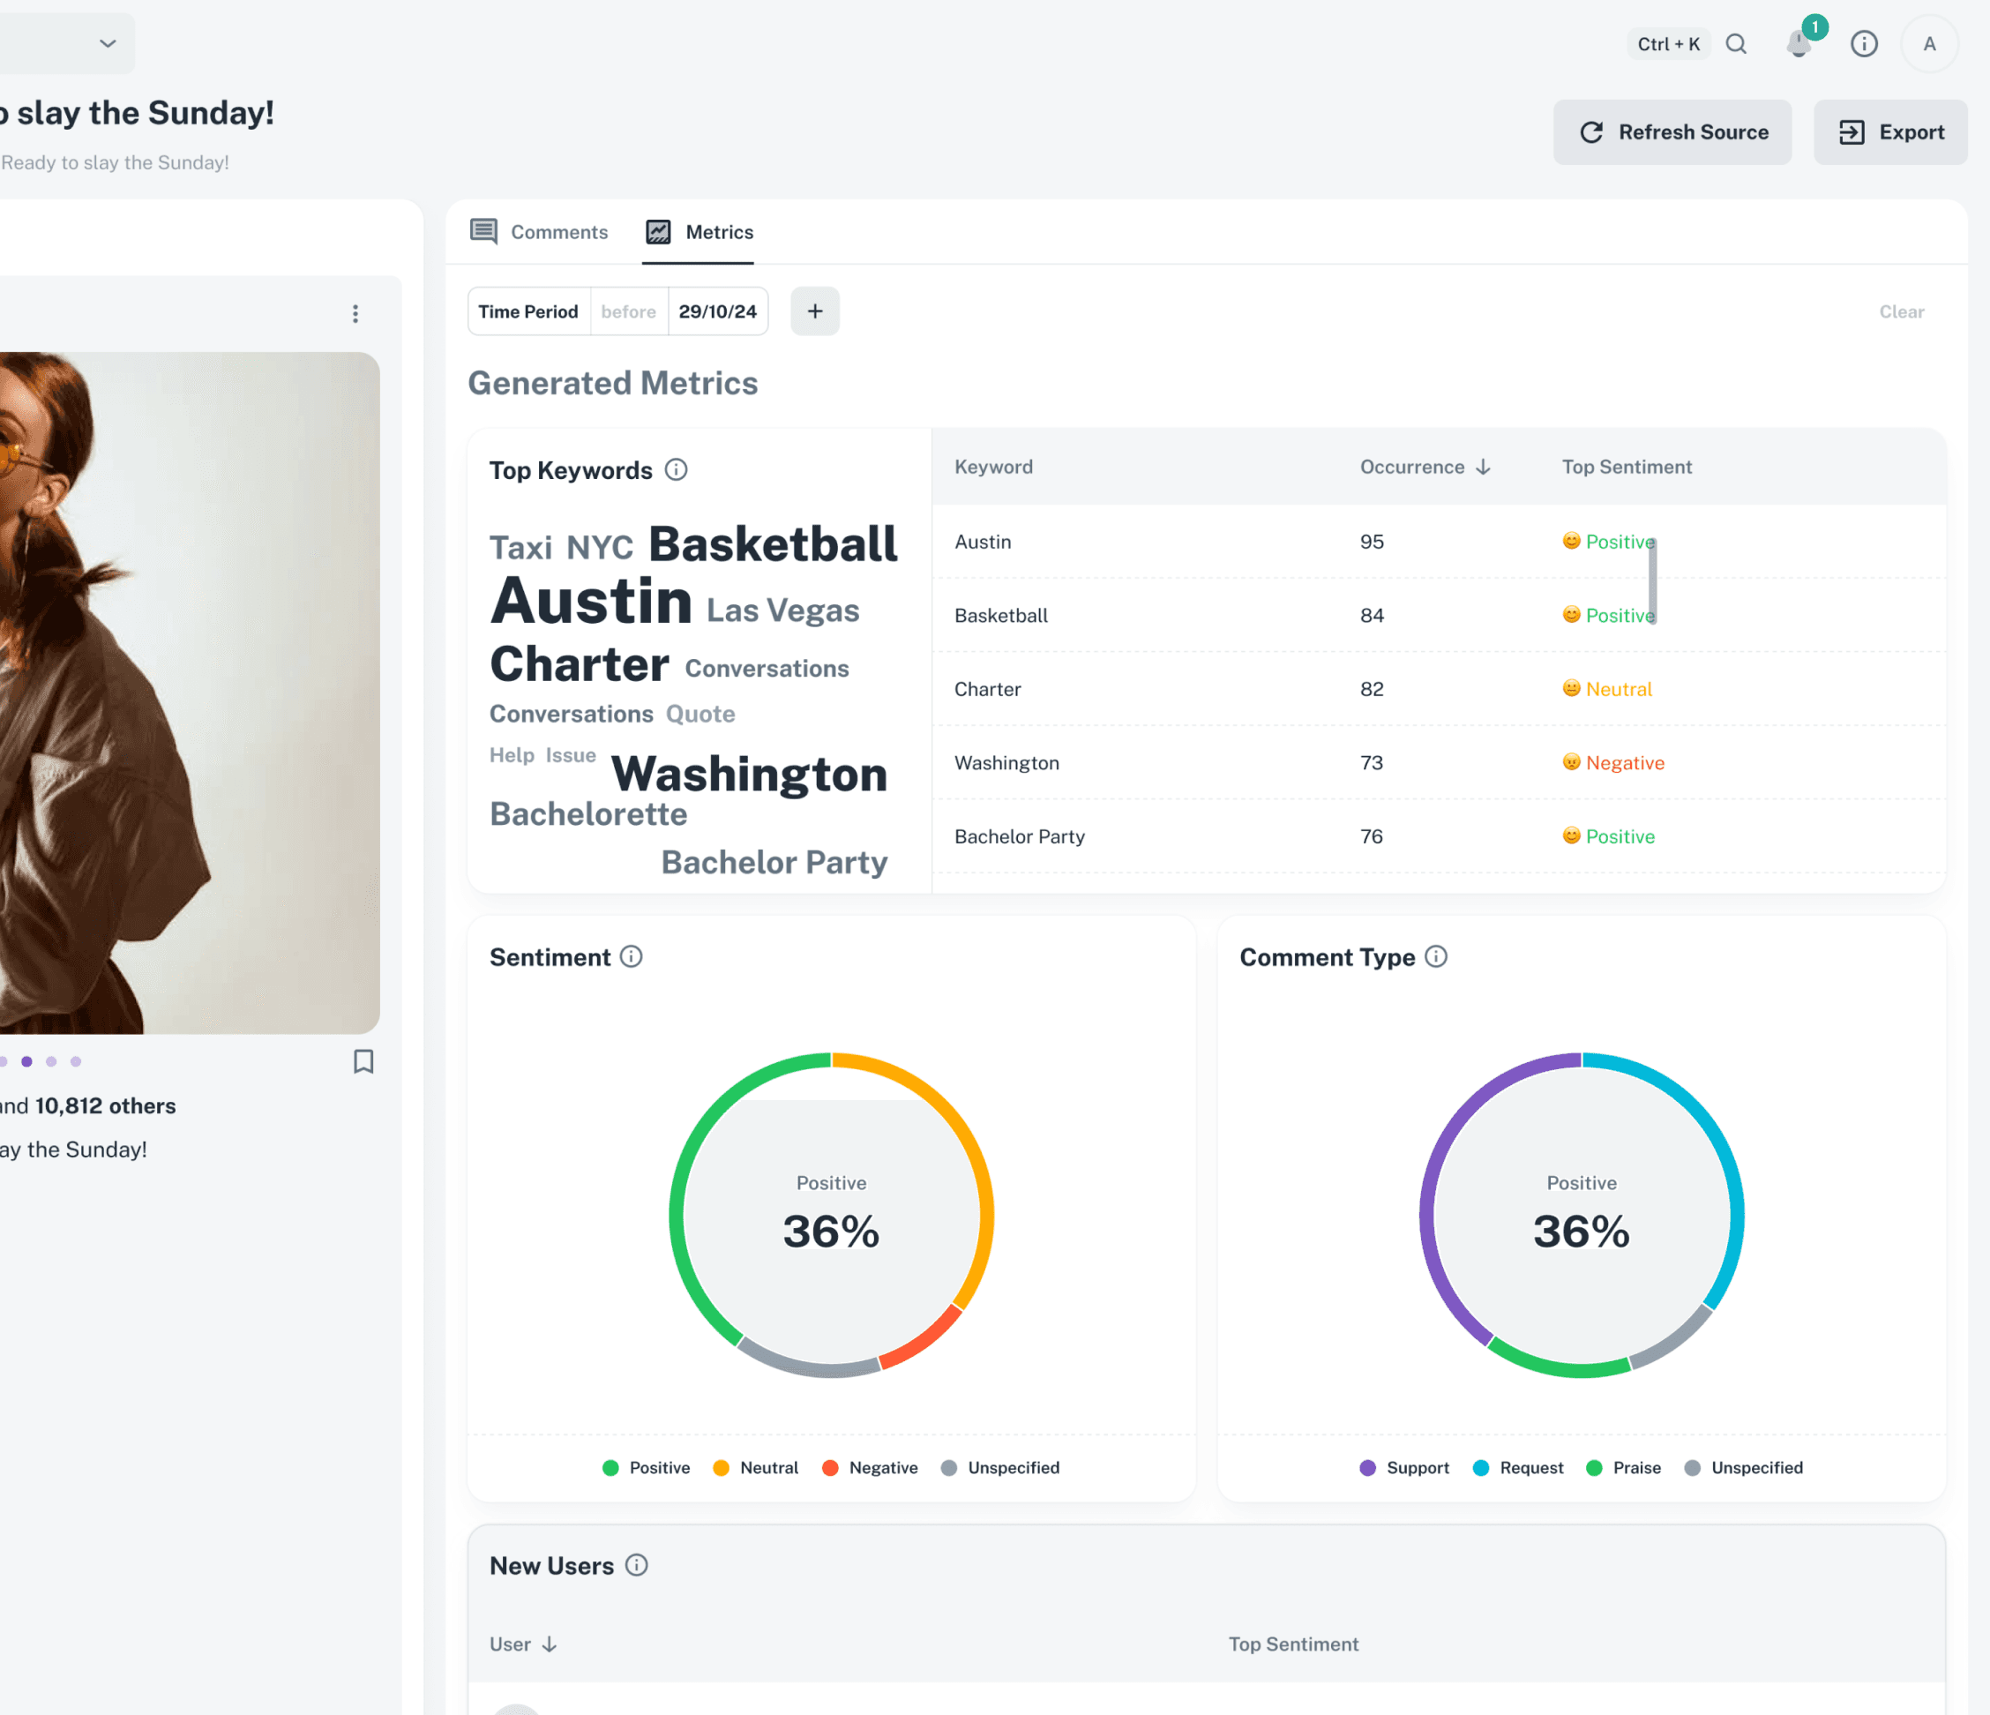Select the second carousel dot

(26, 1060)
